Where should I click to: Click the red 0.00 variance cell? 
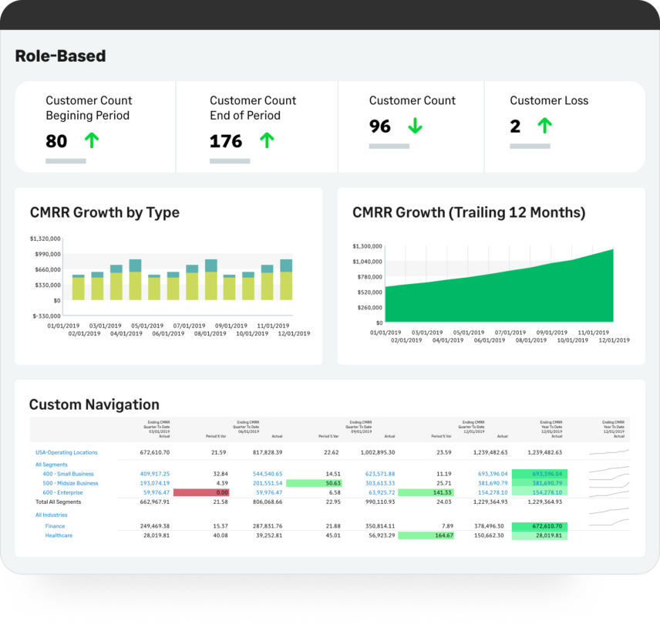pyautogui.click(x=201, y=492)
